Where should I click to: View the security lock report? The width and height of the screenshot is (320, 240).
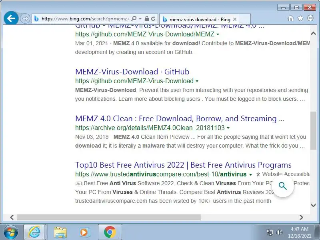(146, 19)
